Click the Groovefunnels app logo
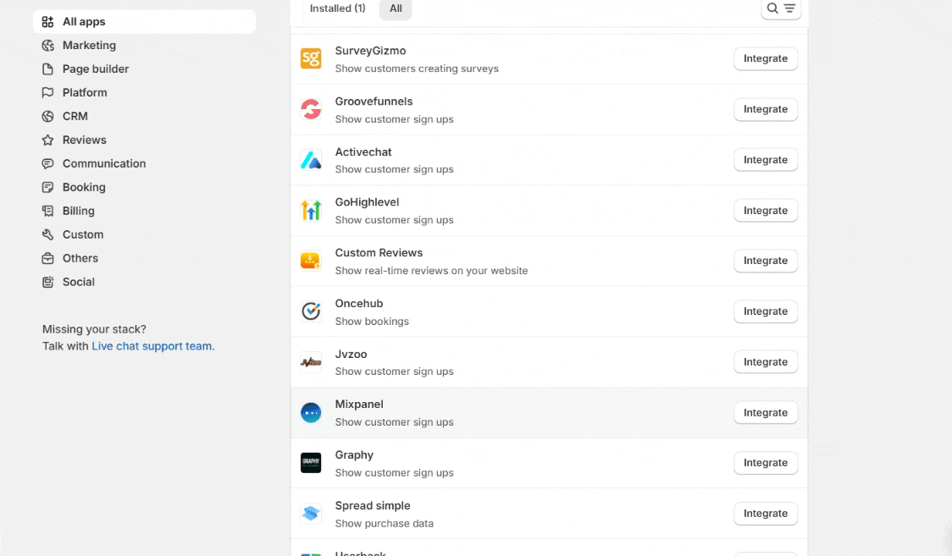952x556 pixels. (311, 110)
